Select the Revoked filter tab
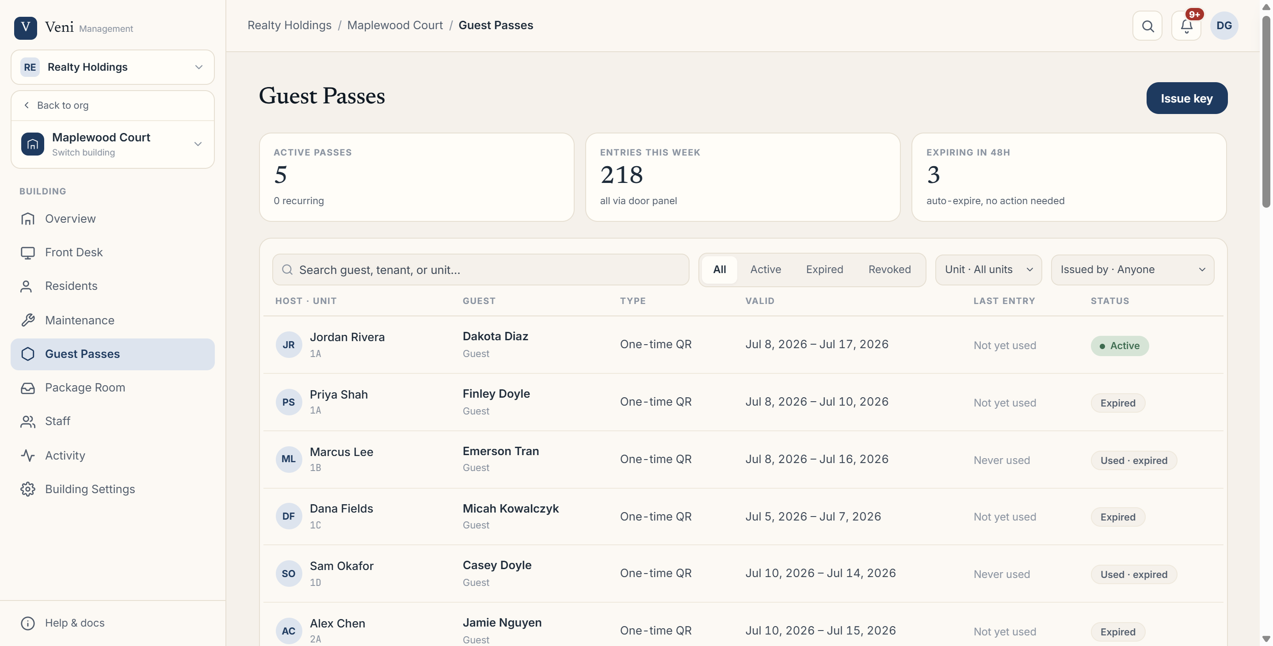 pos(889,270)
